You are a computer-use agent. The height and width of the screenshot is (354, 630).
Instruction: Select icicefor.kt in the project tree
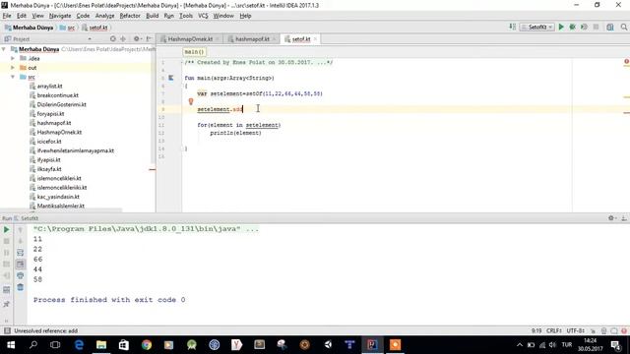click(49, 142)
